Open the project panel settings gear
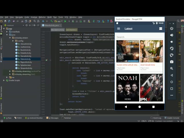The height and width of the screenshot is (138, 184). [x=34, y=25]
